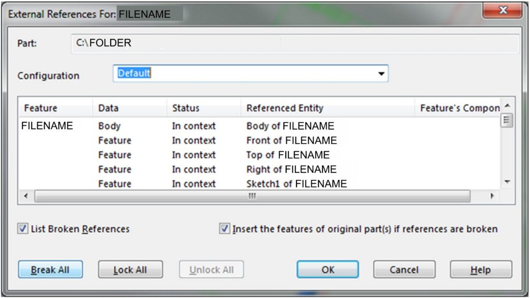Select the Sketch1 of FILENAME entry
The width and height of the screenshot is (530, 298).
[x=297, y=184]
